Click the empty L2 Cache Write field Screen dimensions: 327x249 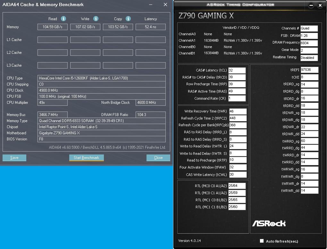85,53
